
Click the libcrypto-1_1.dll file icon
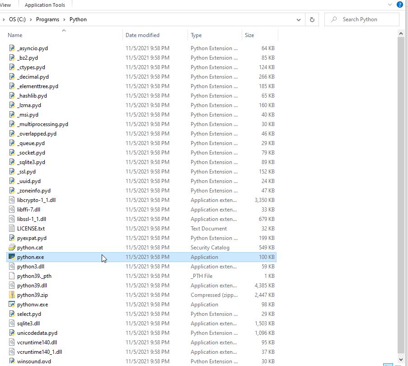(x=12, y=200)
